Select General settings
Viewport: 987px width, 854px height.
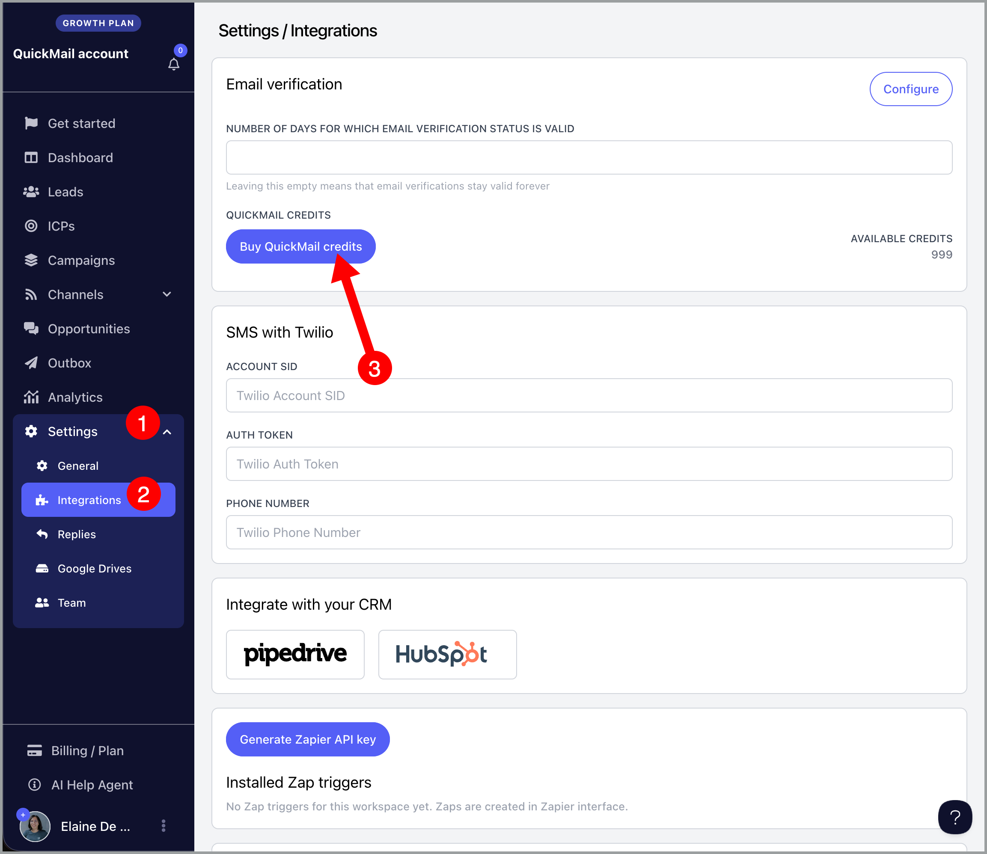[x=78, y=466]
